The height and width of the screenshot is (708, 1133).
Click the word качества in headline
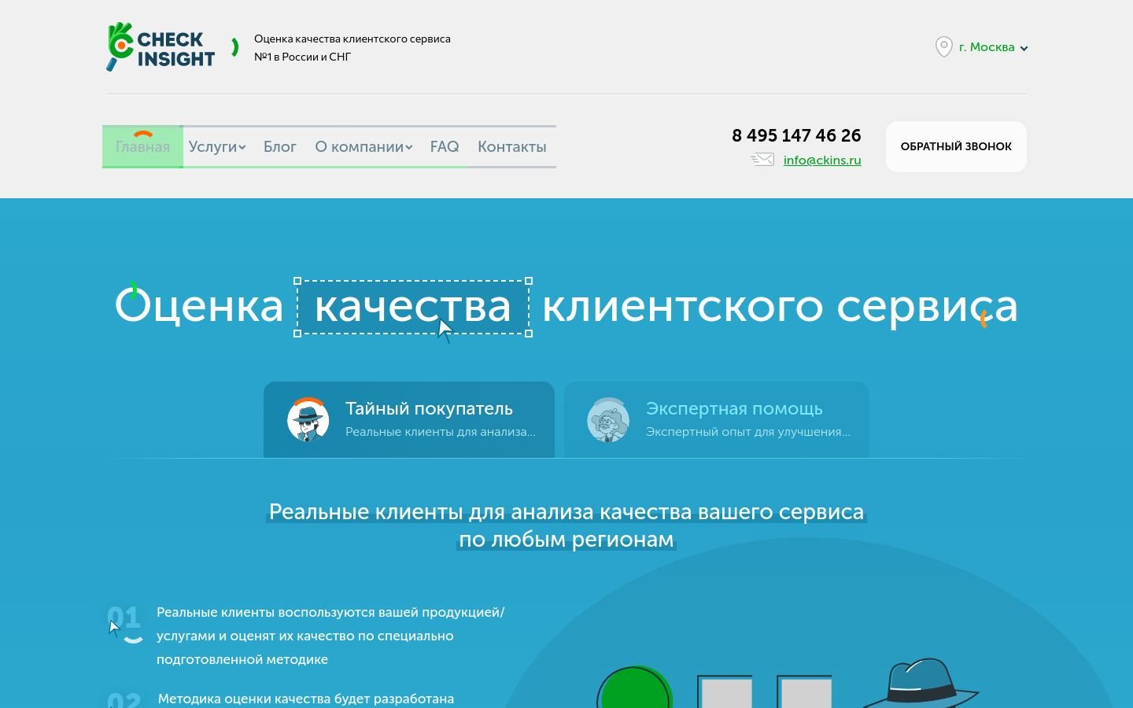[413, 307]
